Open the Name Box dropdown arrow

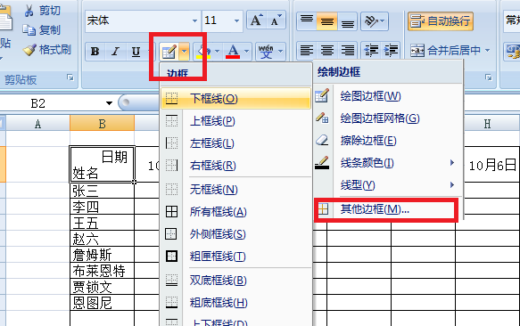coord(109,103)
